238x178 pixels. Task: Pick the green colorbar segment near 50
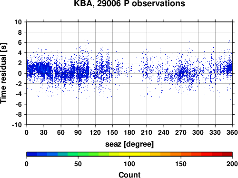point(78,154)
